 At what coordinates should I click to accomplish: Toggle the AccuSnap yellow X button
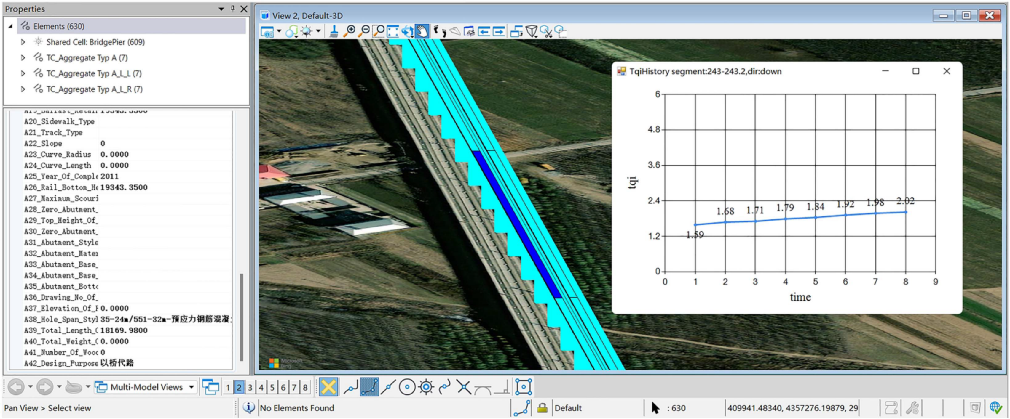click(328, 387)
